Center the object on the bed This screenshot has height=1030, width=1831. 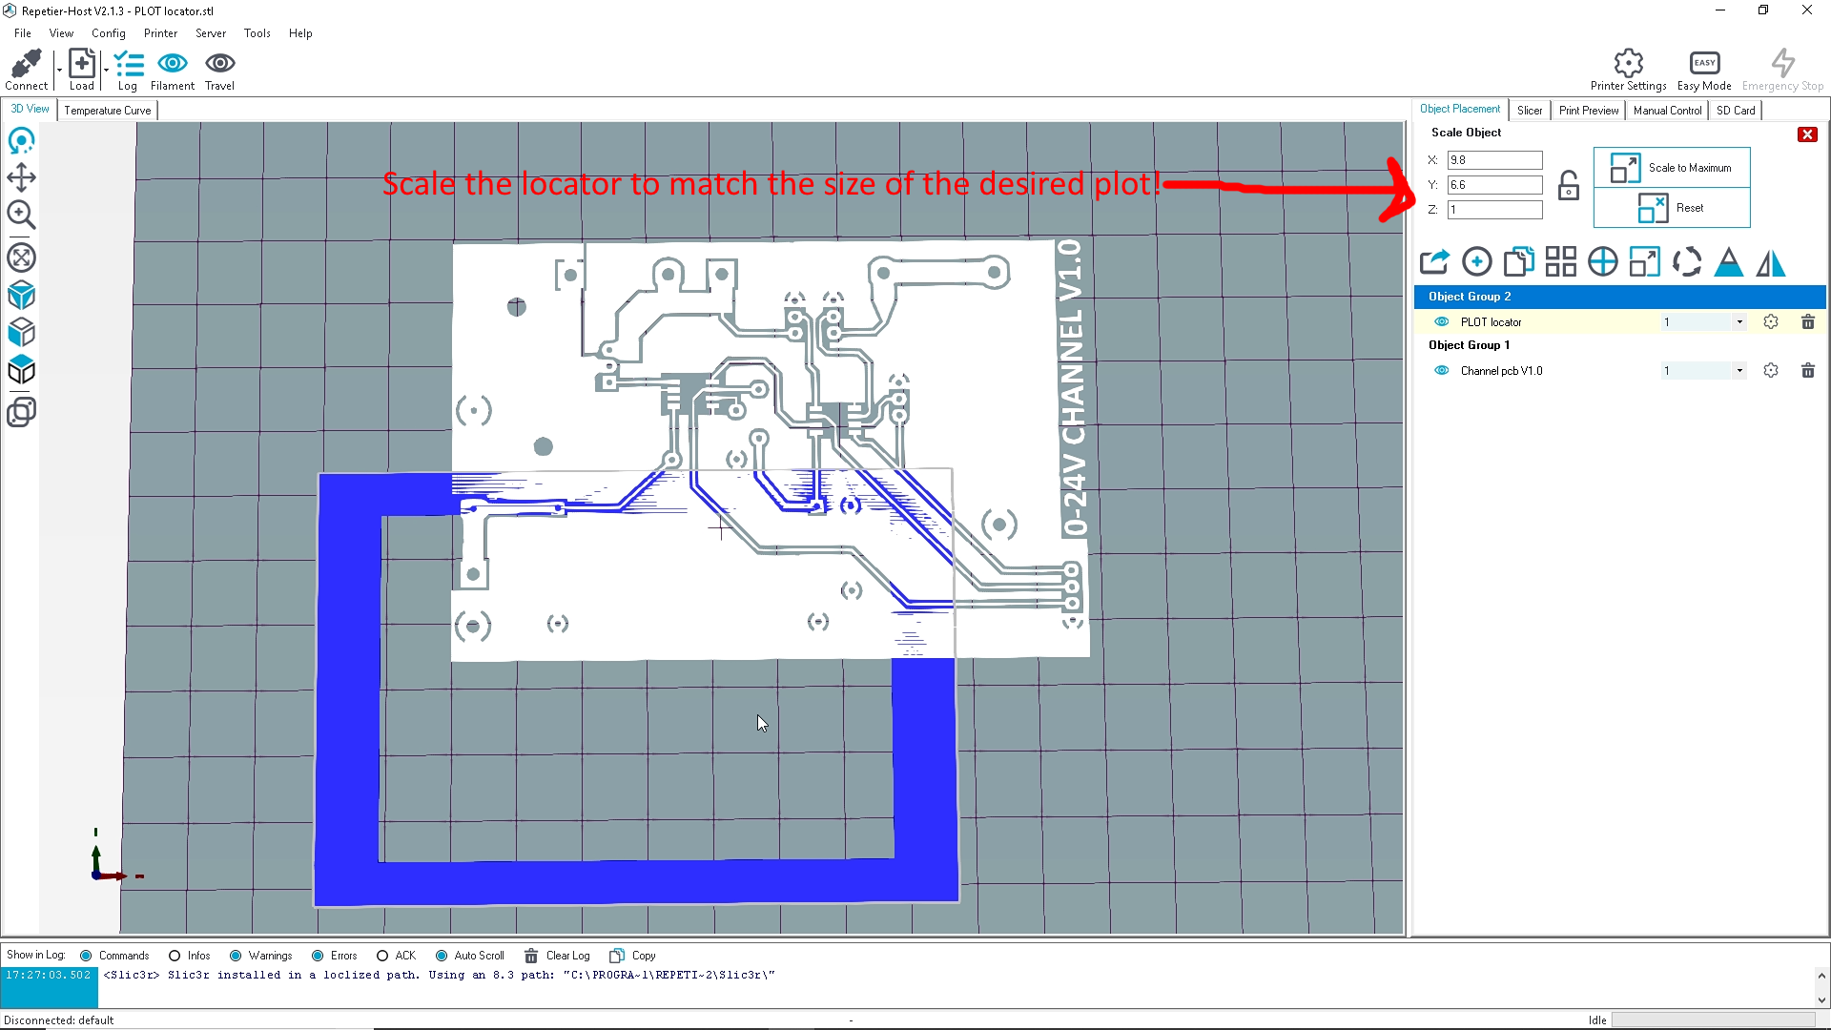click(1603, 260)
